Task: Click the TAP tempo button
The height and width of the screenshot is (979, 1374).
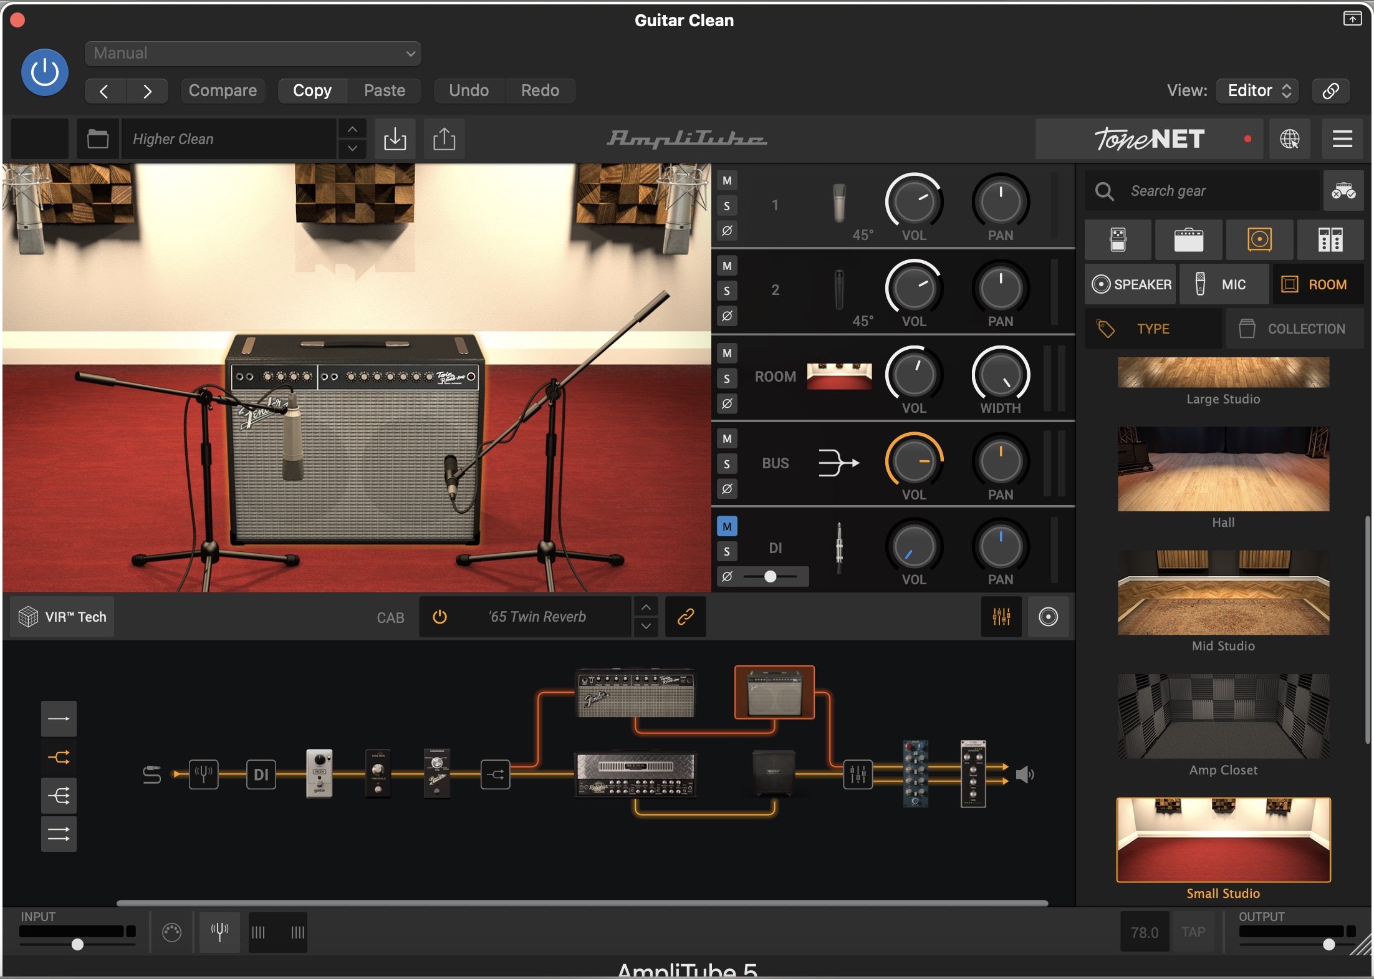Action: 1193,932
